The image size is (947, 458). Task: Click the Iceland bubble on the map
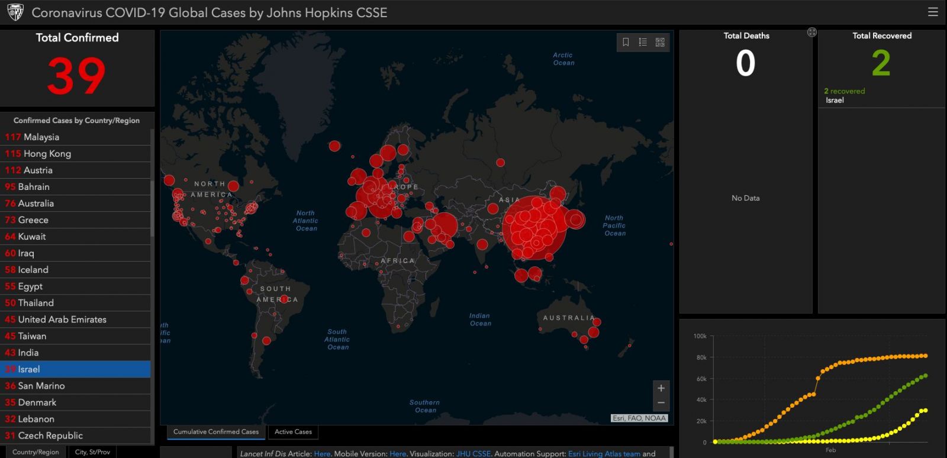pos(334,146)
